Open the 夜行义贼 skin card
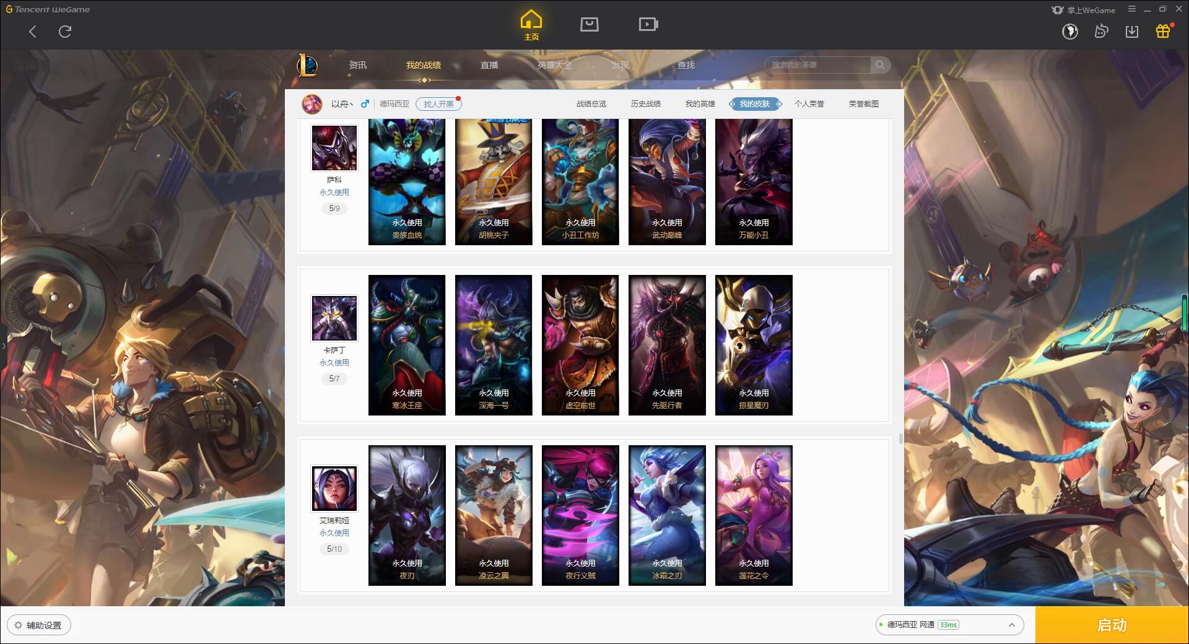The width and height of the screenshot is (1189, 644). (x=580, y=515)
